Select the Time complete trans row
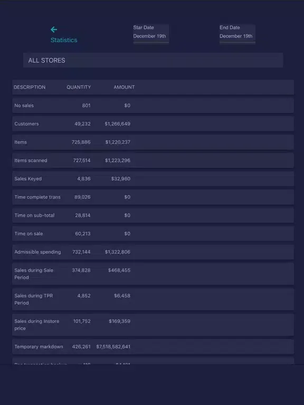Image resolution: width=304 pixels, height=405 pixels. pyautogui.click(x=153, y=197)
